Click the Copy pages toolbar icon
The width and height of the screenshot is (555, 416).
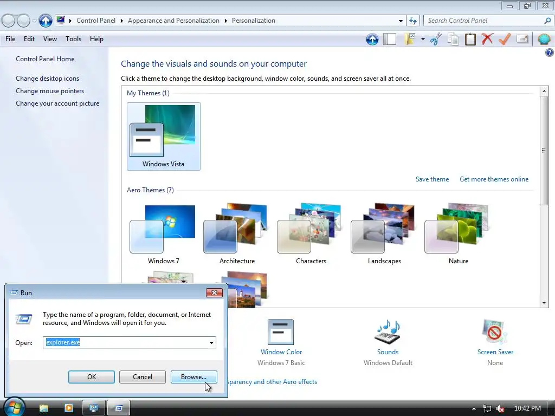(x=453, y=39)
